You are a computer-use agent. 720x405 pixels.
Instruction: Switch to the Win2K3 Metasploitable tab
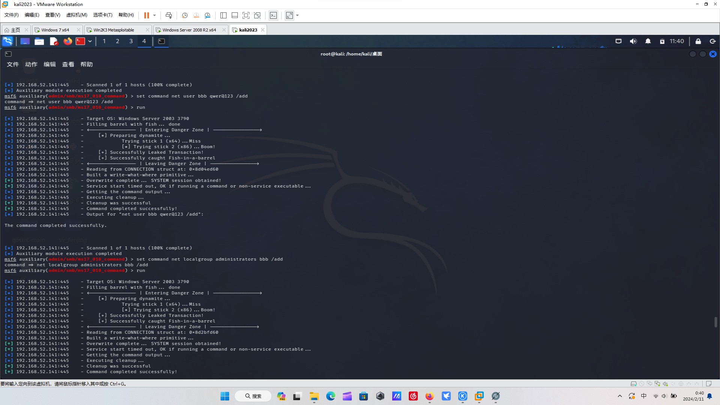[114, 30]
